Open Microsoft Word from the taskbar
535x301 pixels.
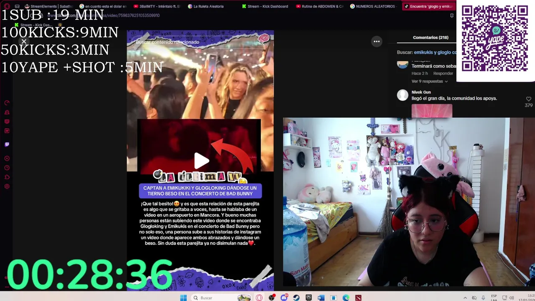click(x=321, y=298)
